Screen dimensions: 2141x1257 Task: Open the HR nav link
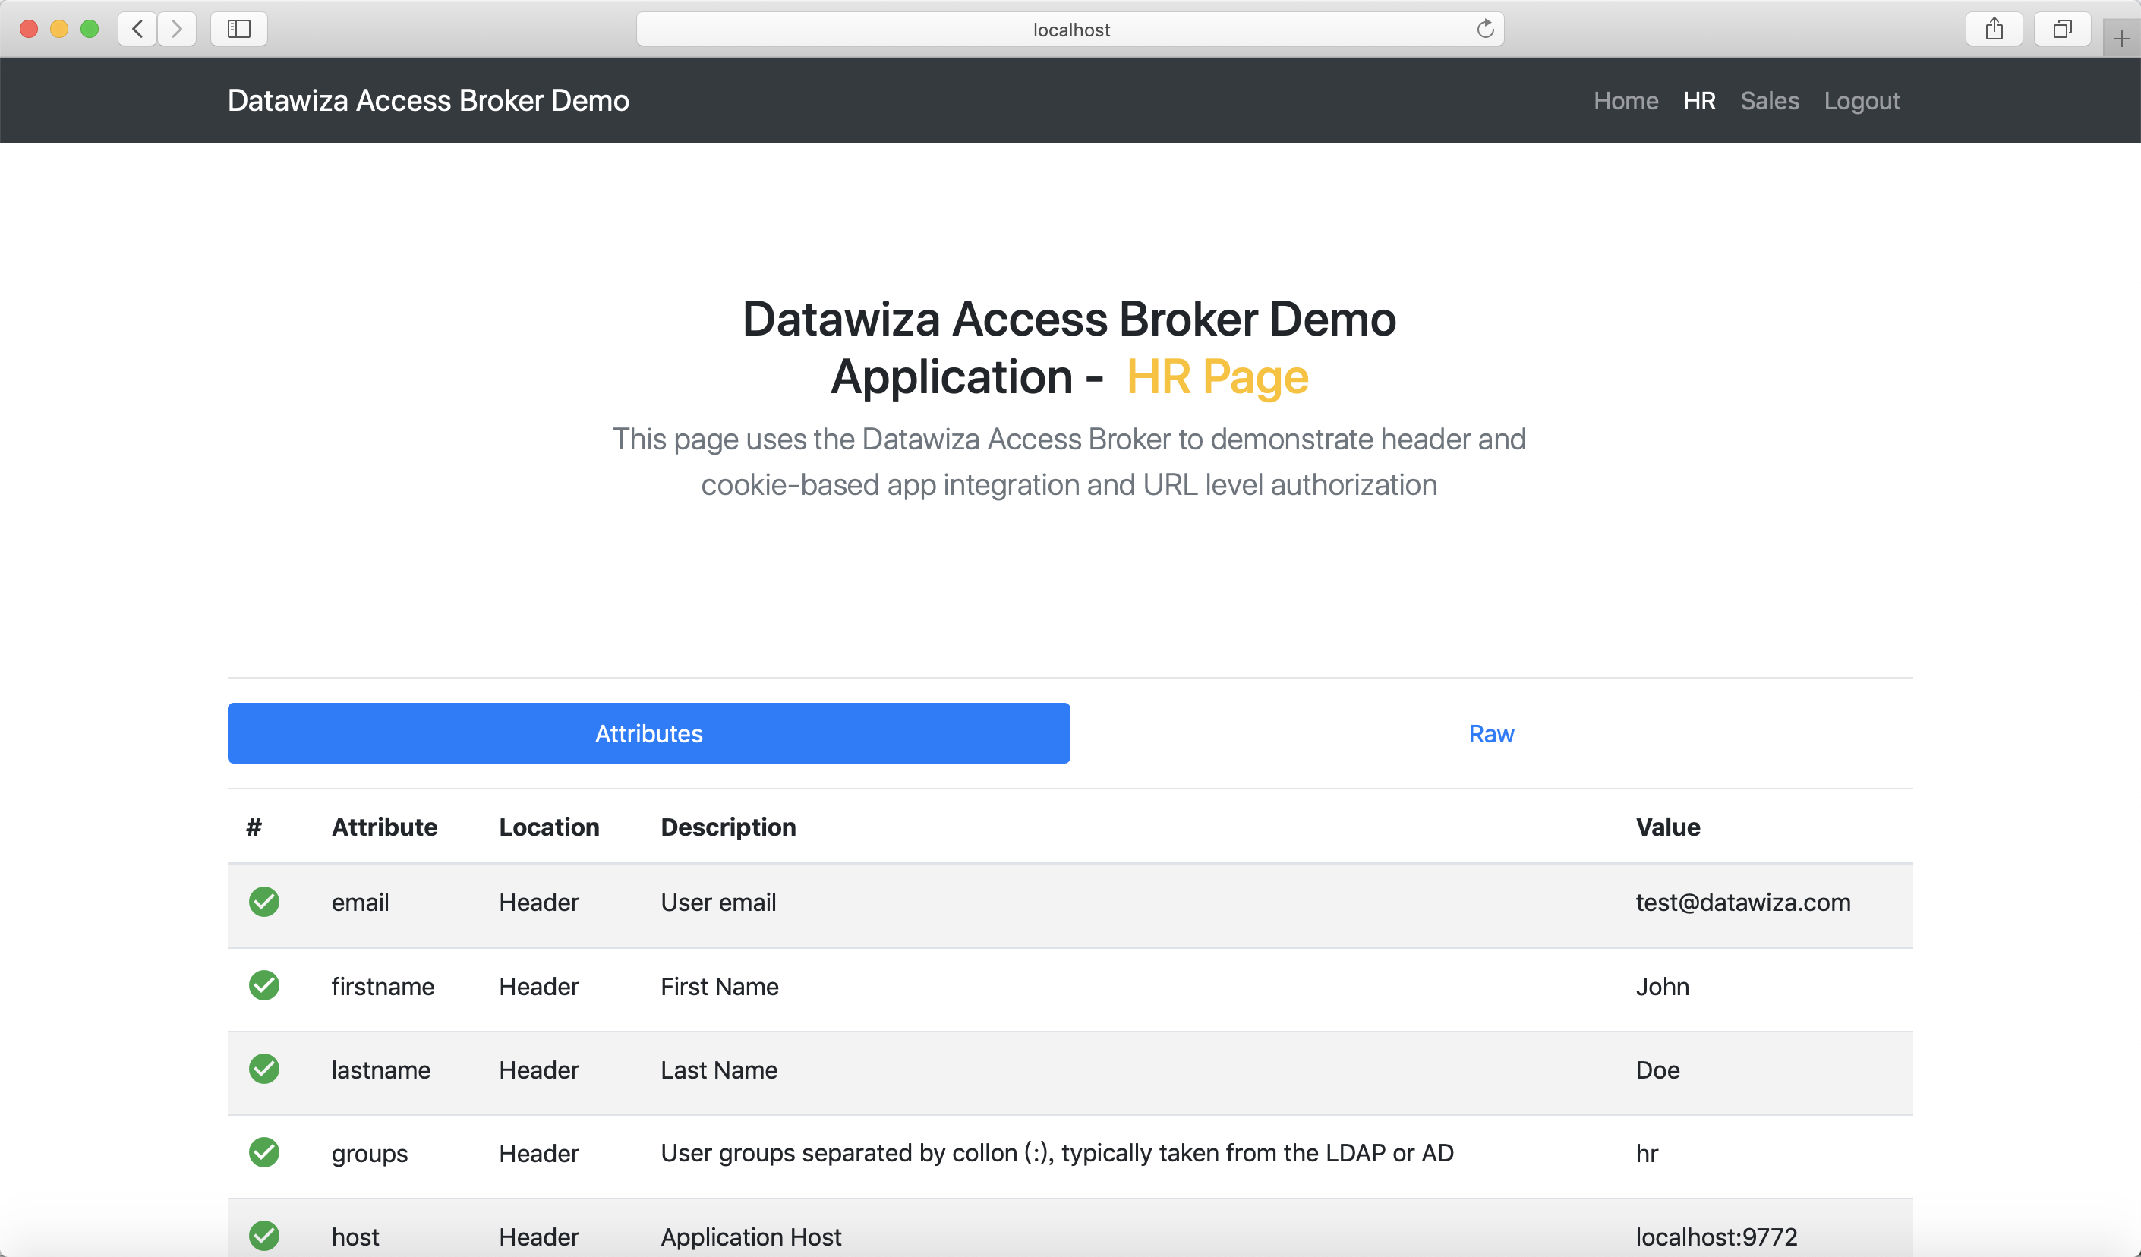(1699, 100)
